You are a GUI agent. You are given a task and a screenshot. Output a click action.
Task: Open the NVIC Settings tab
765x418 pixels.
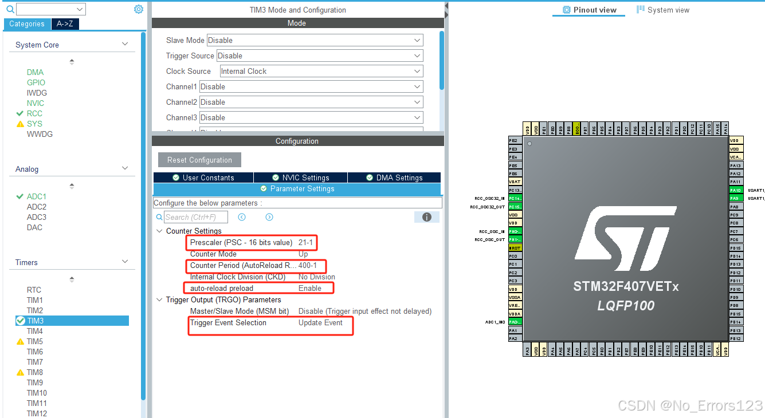pyautogui.click(x=300, y=178)
